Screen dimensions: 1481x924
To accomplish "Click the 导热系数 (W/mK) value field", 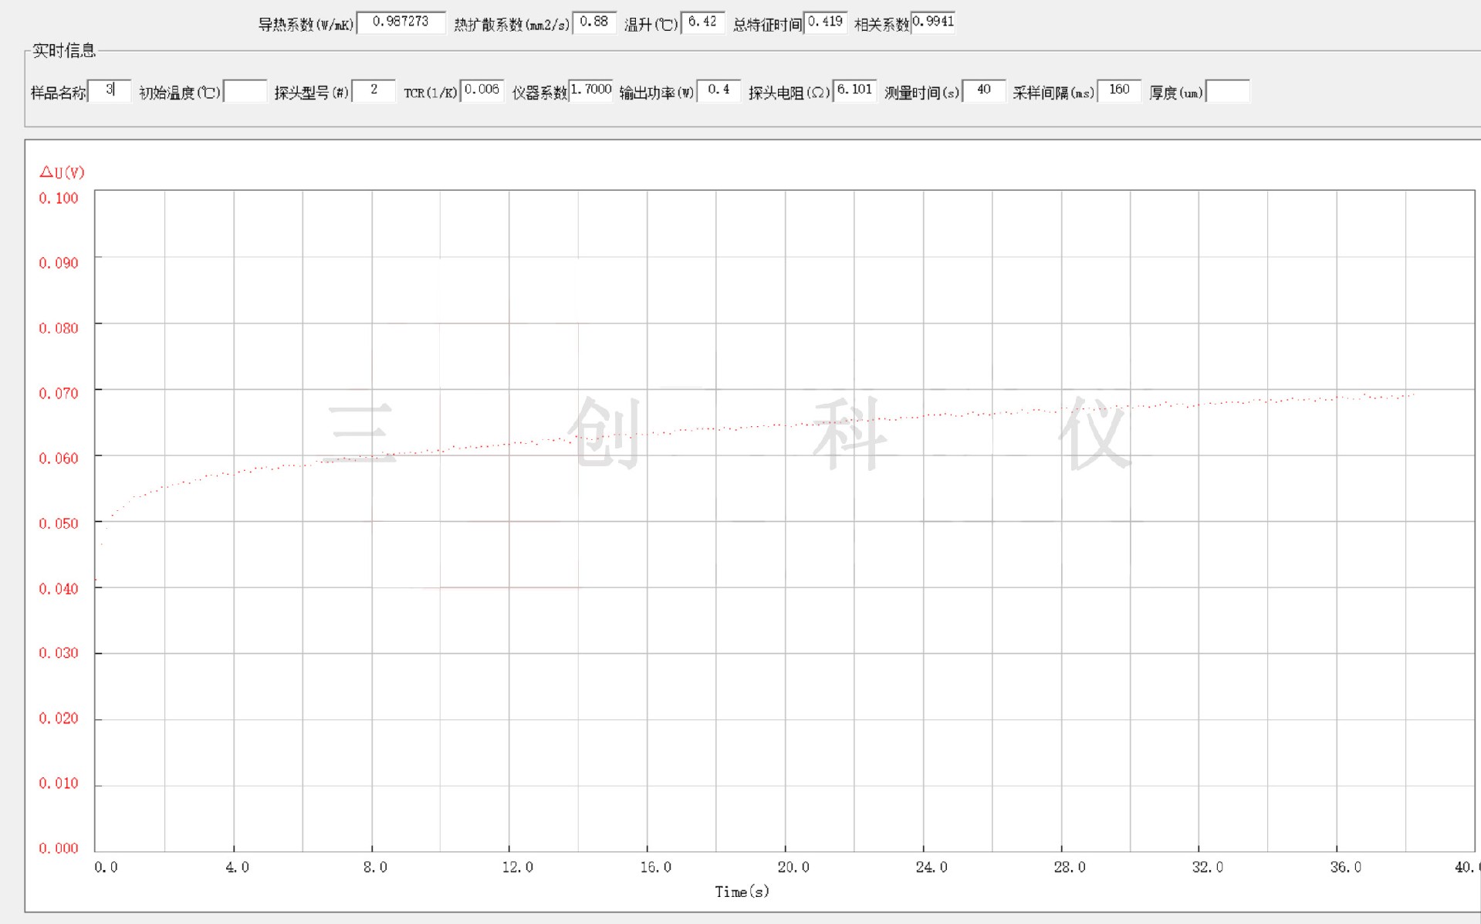I will click(x=401, y=22).
